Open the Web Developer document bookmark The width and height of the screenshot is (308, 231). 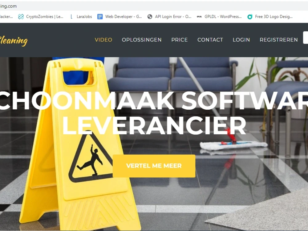pos(120,17)
